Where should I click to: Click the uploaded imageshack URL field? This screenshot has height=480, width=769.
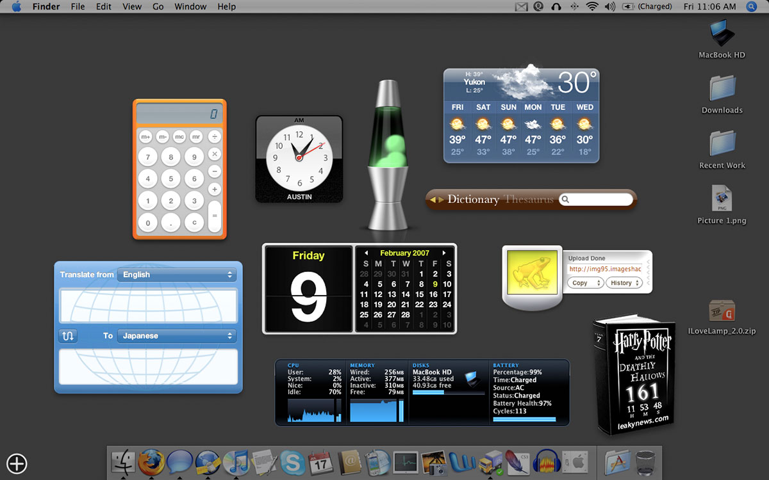pos(604,269)
